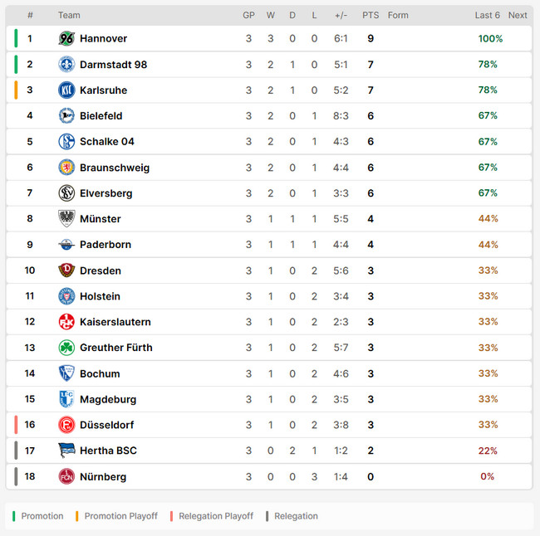Open the Elversberg team page link
Image resolution: width=540 pixels, height=536 pixels.
pos(106,192)
